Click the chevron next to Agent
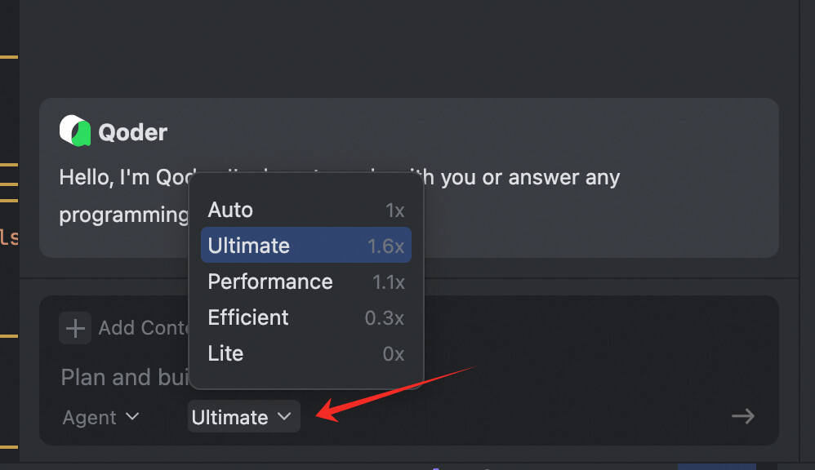815x470 pixels. click(132, 417)
